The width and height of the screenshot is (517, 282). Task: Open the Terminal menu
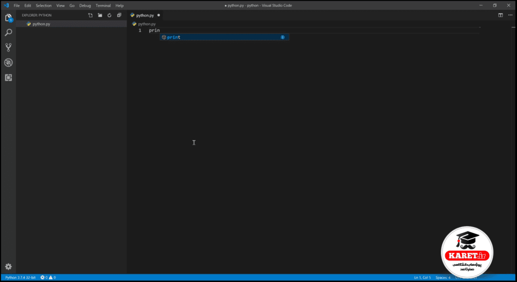(103, 6)
